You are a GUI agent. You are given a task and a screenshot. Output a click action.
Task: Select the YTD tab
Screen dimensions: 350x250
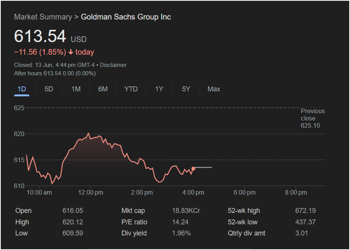click(x=131, y=89)
